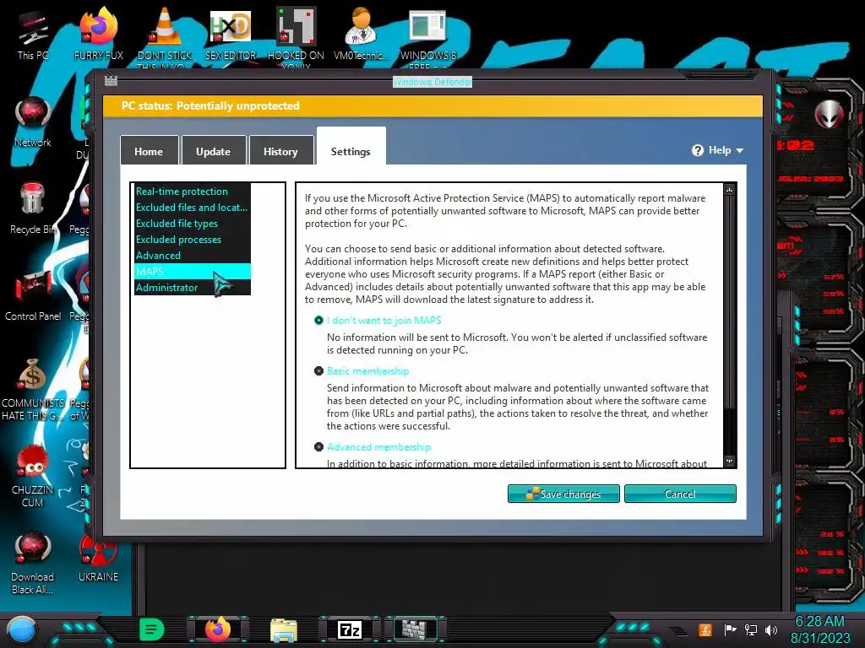Screen dimensions: 865x648
Task: Click the Start orb on taskbar
Action: tap(21, 629)
